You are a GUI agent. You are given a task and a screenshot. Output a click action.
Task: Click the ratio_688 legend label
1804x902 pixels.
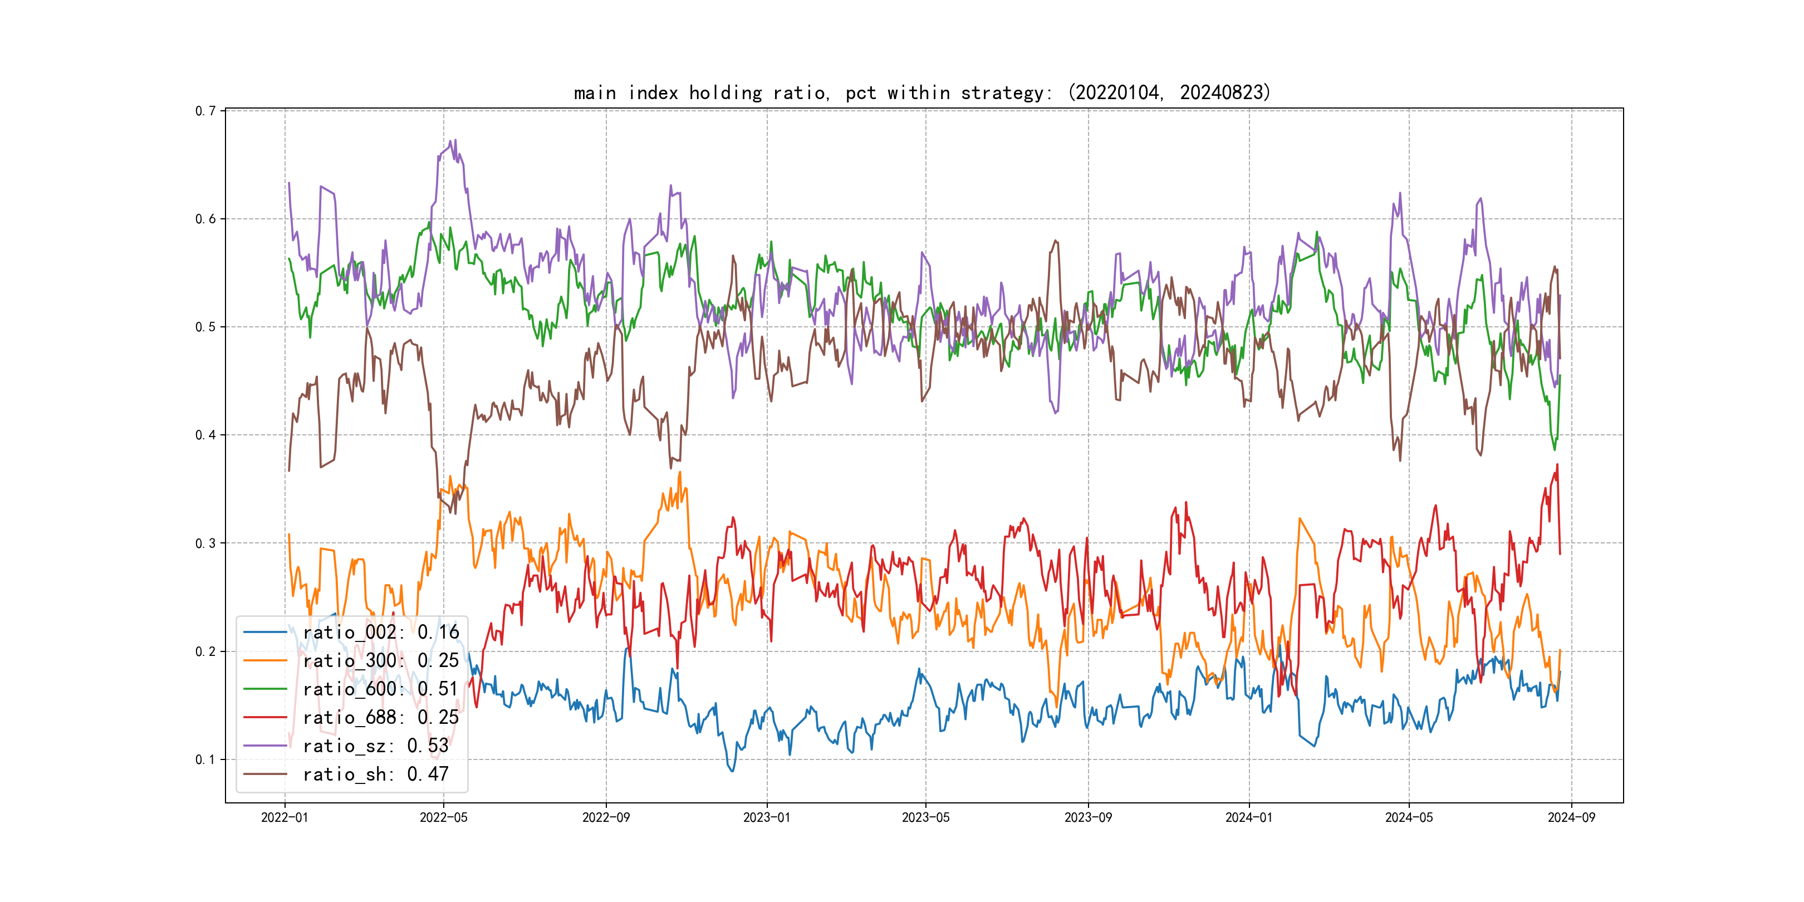click(380, 717)
